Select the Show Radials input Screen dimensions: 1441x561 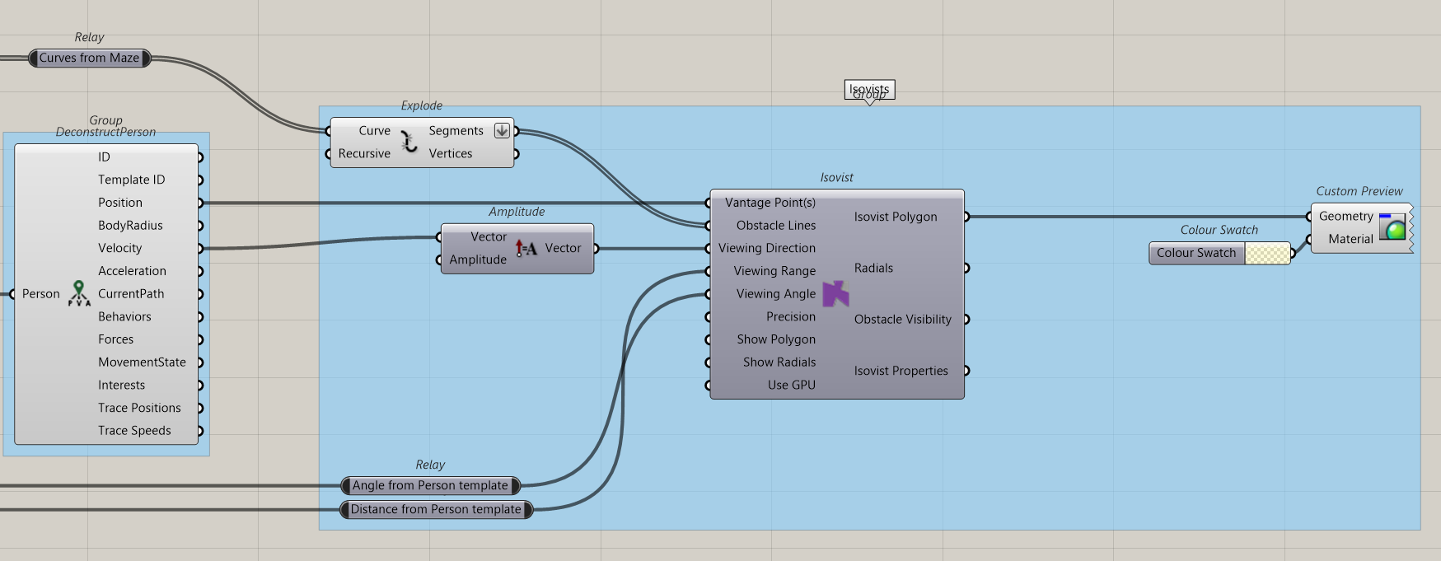(779, 362)
